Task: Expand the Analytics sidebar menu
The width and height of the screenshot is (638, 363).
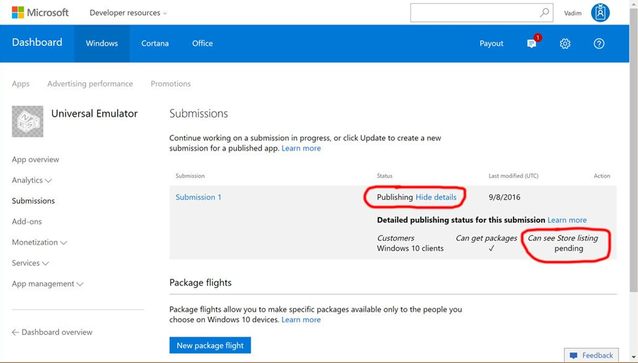Action: tap(32, 180)
